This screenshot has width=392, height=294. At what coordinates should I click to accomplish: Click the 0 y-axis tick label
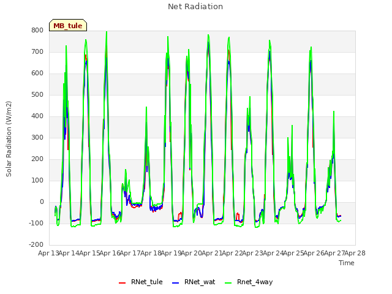click(x=42, y=202)
